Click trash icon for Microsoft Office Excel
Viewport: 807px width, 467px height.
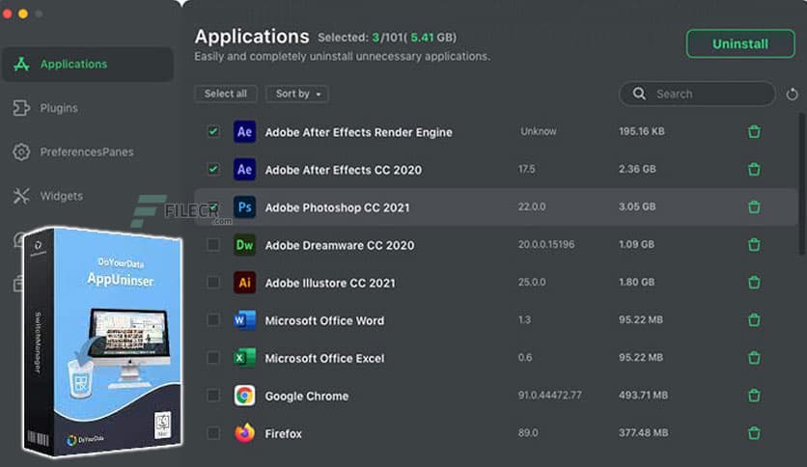click(x=754, y=357)
